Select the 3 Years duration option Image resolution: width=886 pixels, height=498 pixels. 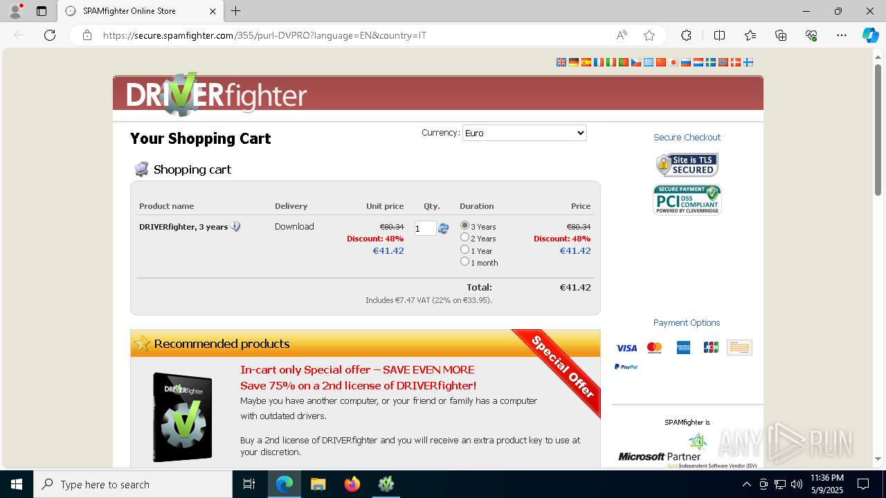pyautogui.click(x=464, y=225)
